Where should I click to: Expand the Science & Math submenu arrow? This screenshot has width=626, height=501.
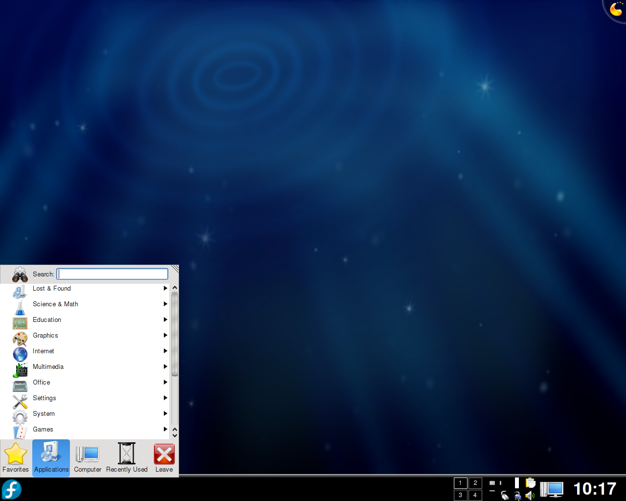pos(165,304)
